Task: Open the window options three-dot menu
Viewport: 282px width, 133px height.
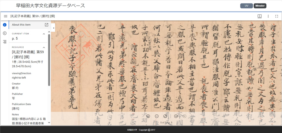Action: tap(268, 16)
